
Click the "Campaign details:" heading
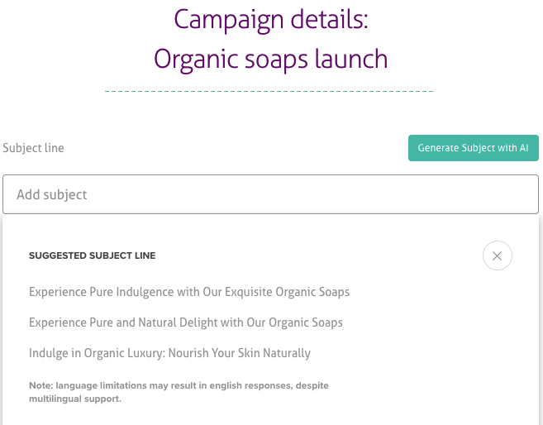[271, 19]
